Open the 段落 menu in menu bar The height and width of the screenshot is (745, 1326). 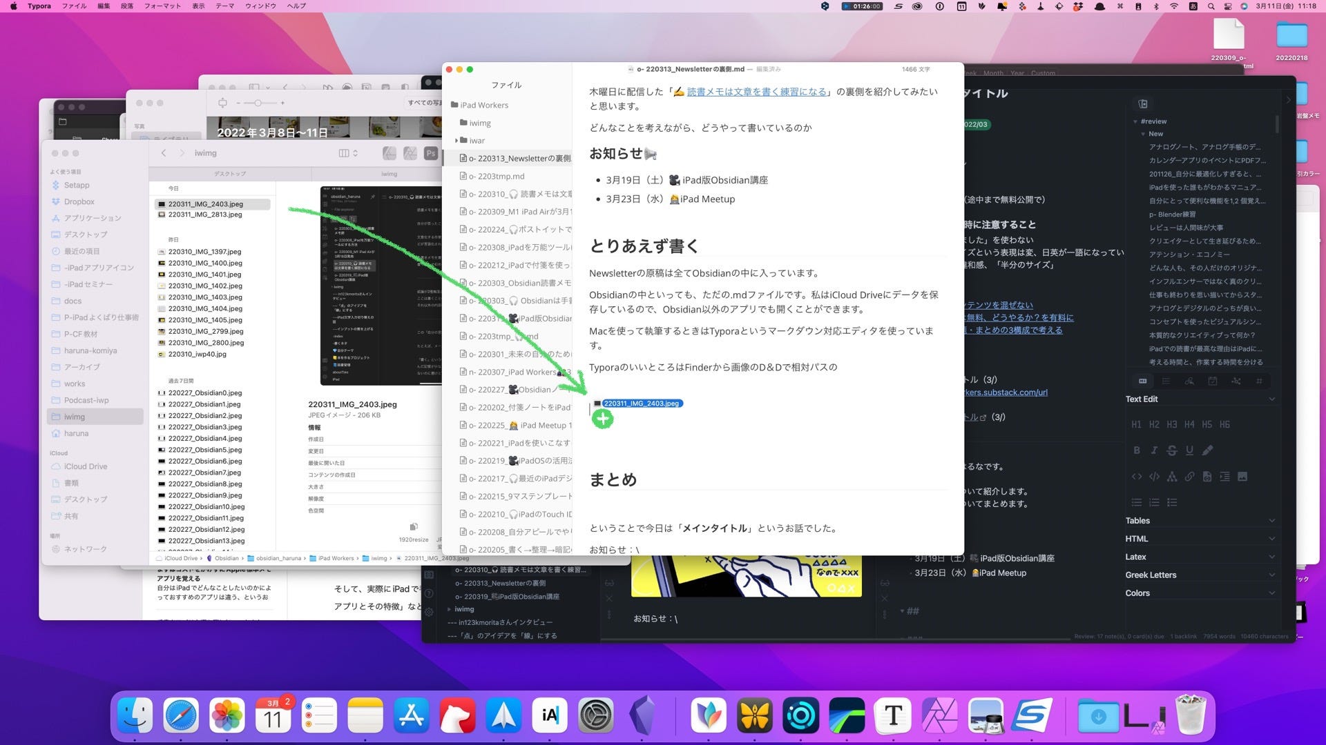tap(127, 6)
